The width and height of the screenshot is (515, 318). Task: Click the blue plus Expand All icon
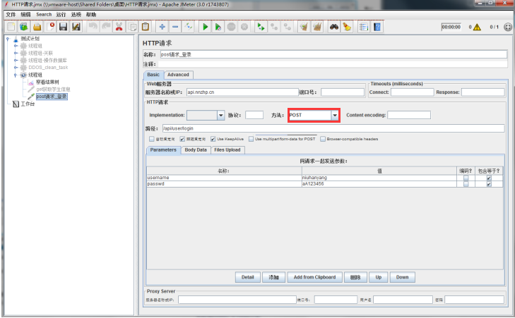tap(162, 27)
